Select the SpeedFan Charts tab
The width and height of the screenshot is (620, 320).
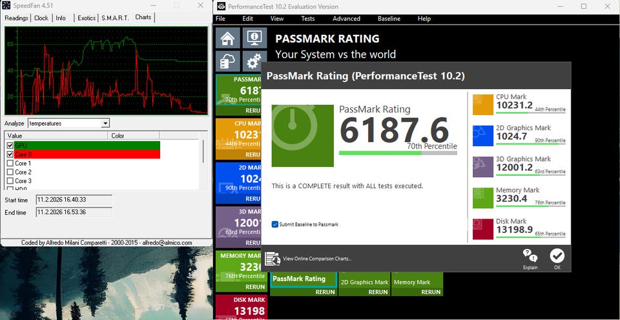tap(143, 17)
